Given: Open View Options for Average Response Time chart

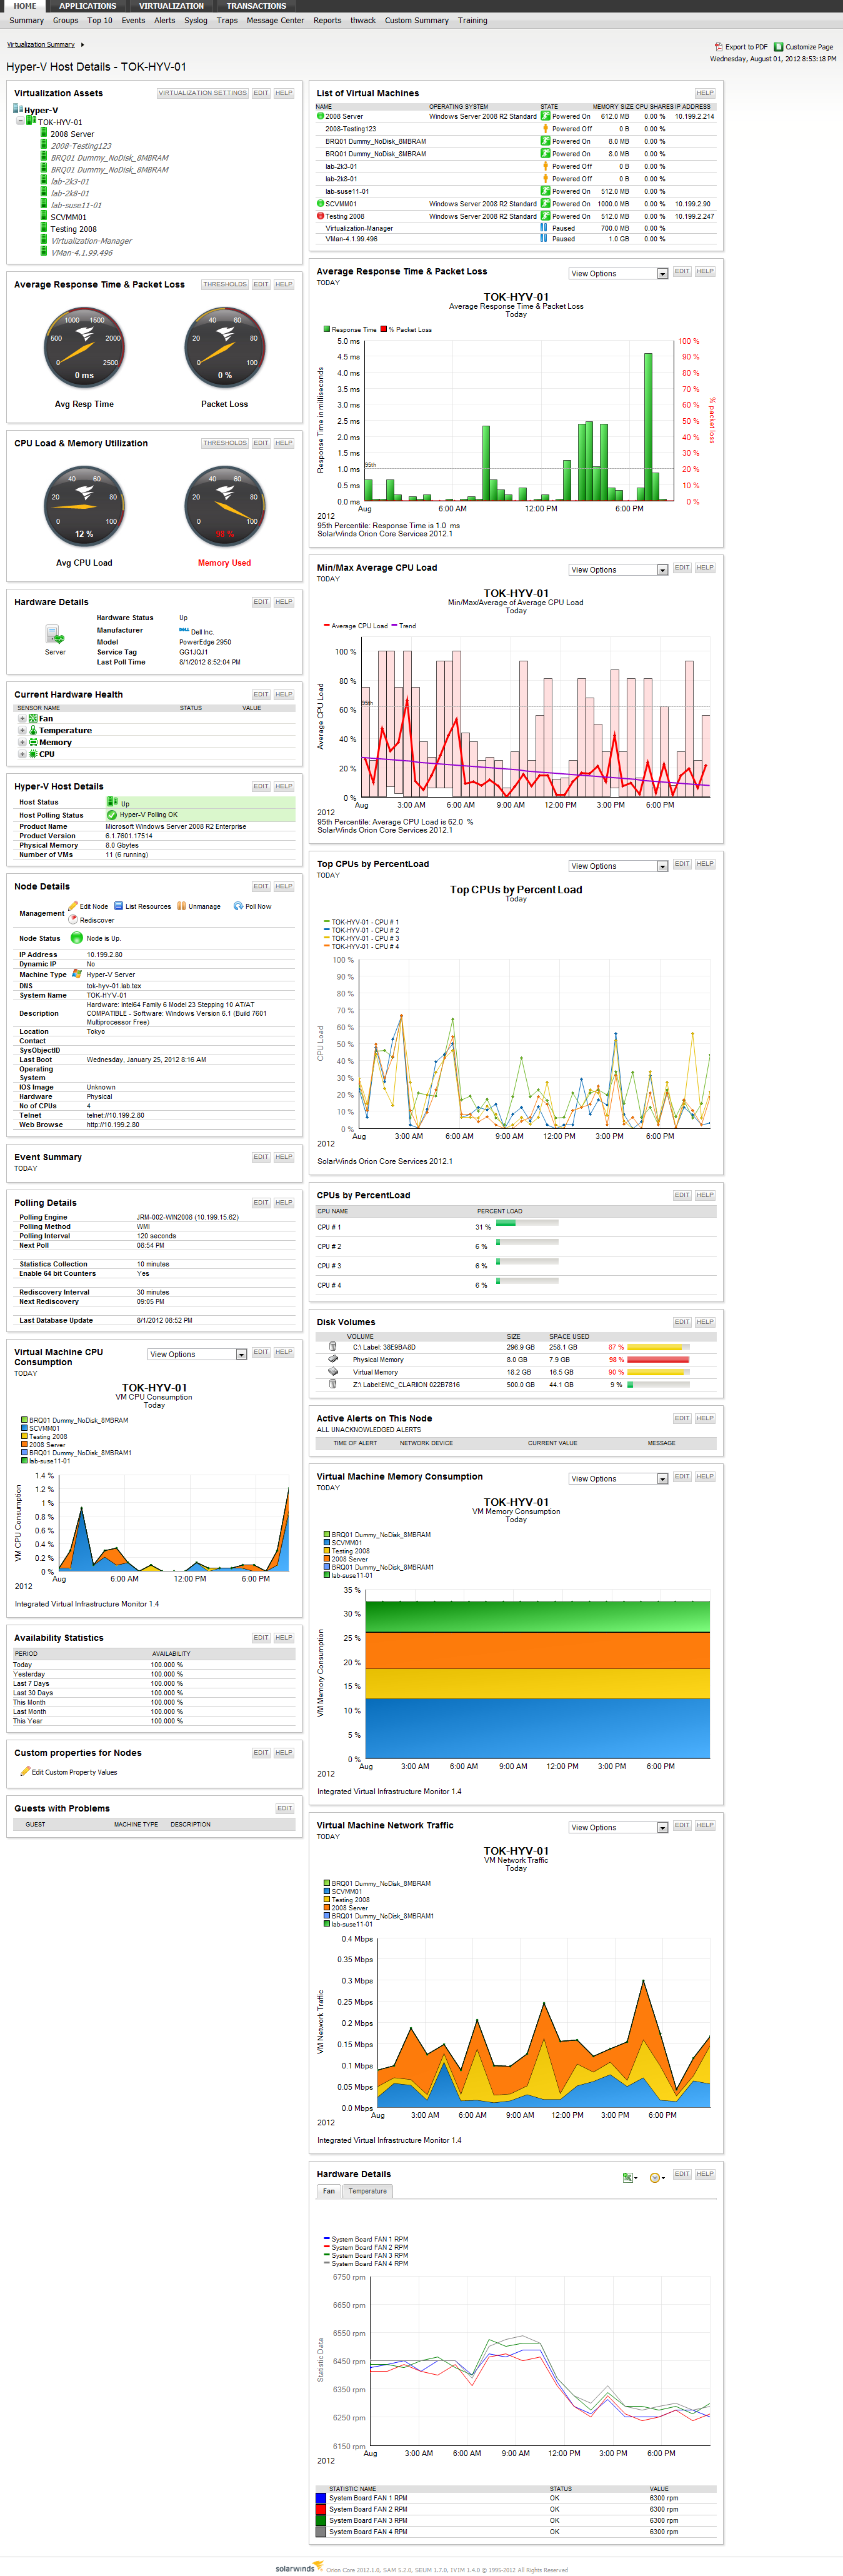Looking at the screenshot, I should coord(617,273).
